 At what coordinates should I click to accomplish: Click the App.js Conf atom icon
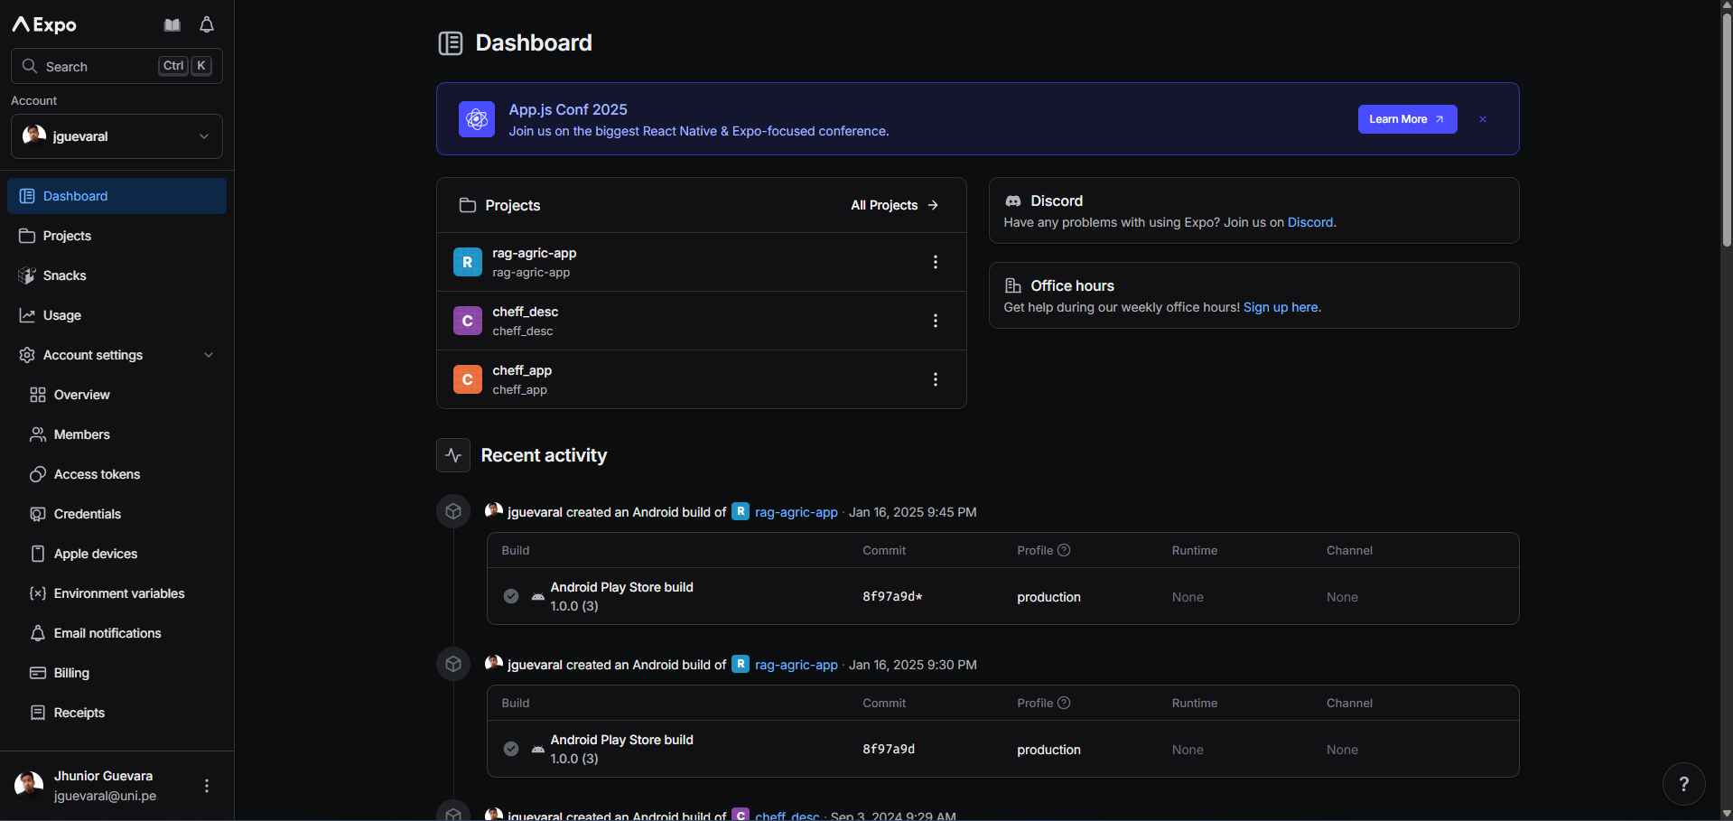[477, 119]
